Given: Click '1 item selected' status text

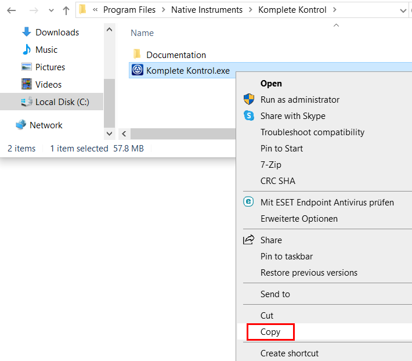Looking at the screenshot, I should (x=79, y=149).
